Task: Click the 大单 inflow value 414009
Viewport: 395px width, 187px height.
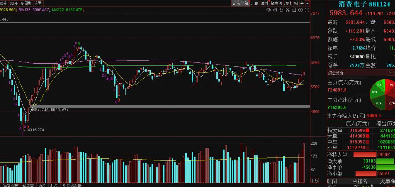Action: [357, 136]
